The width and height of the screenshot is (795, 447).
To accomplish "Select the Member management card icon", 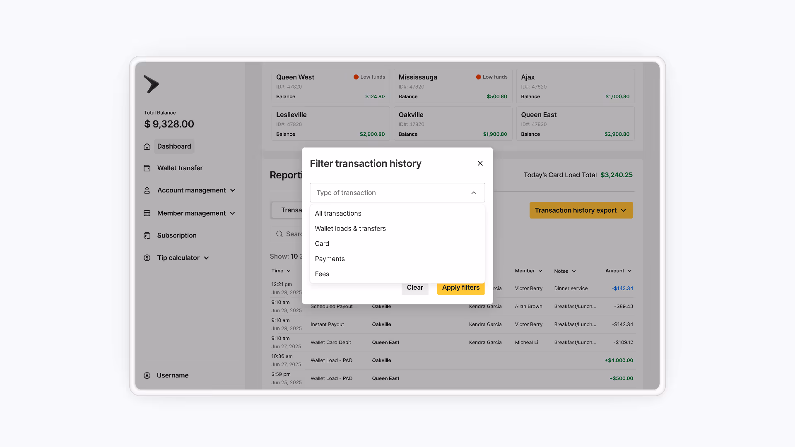I will 147,213.
